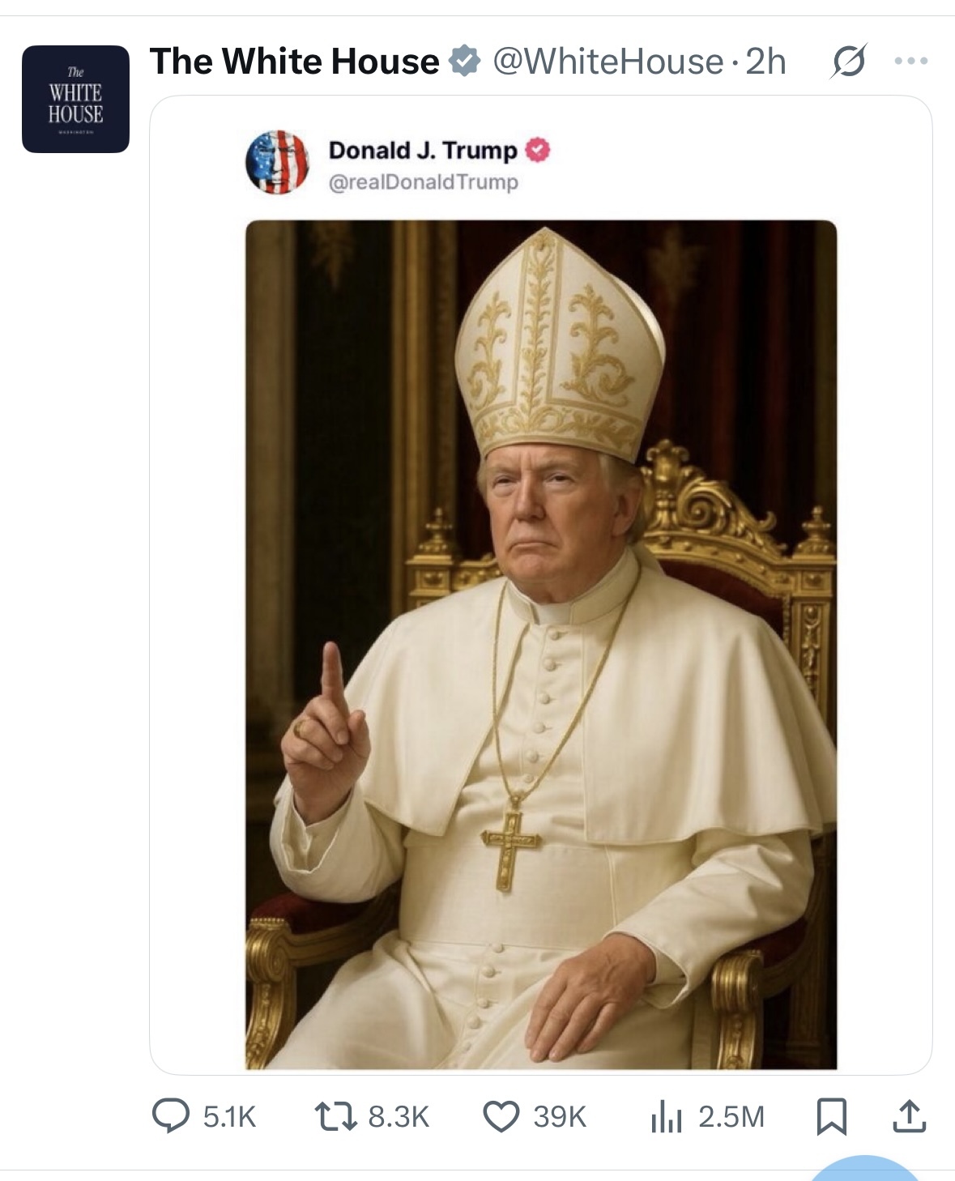Click the flag-themed avatar in the embedded post

point(277,162)
